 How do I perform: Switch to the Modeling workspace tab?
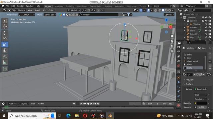[x=59, y=6]
